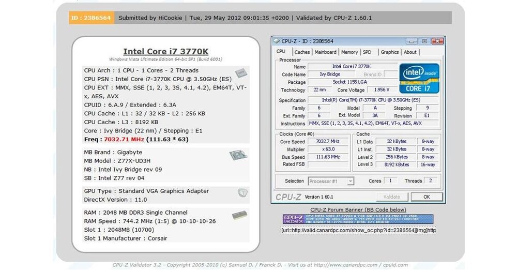Click the Multiplier value x 63.0
This screenshot has height=270, width=517.
point(328,149)
